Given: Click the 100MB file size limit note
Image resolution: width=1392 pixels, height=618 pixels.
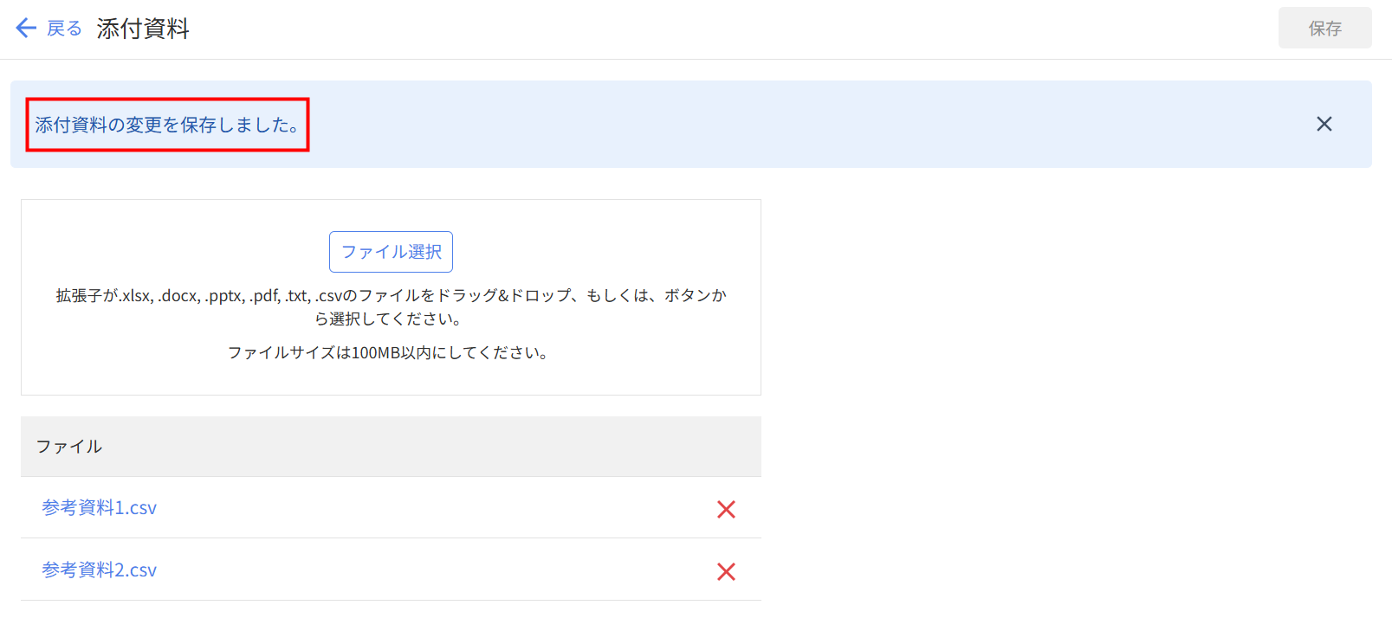Looking at the screenshot, I should coord(388,352).
